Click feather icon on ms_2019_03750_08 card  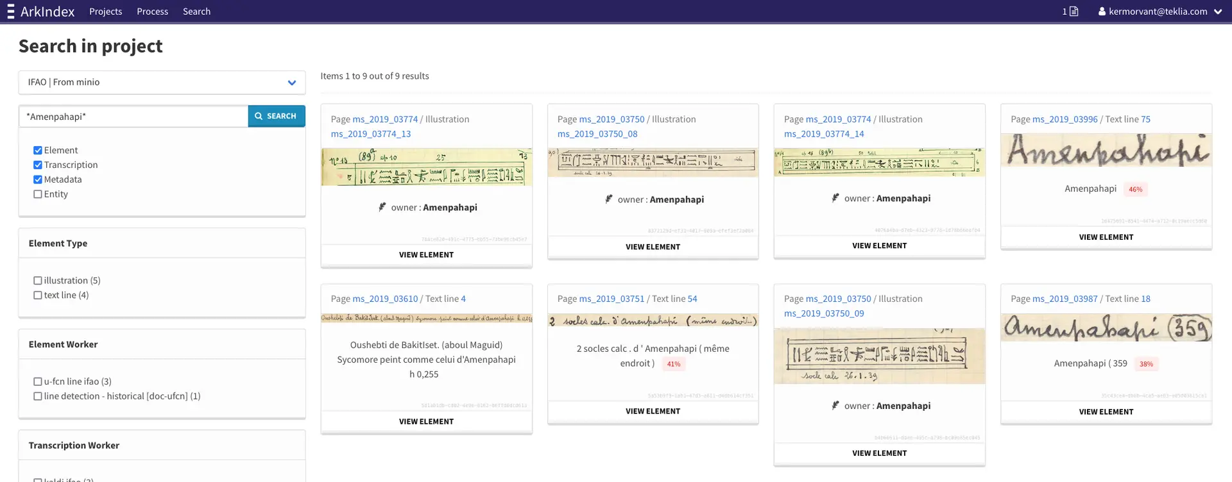(x=609, y=199)
